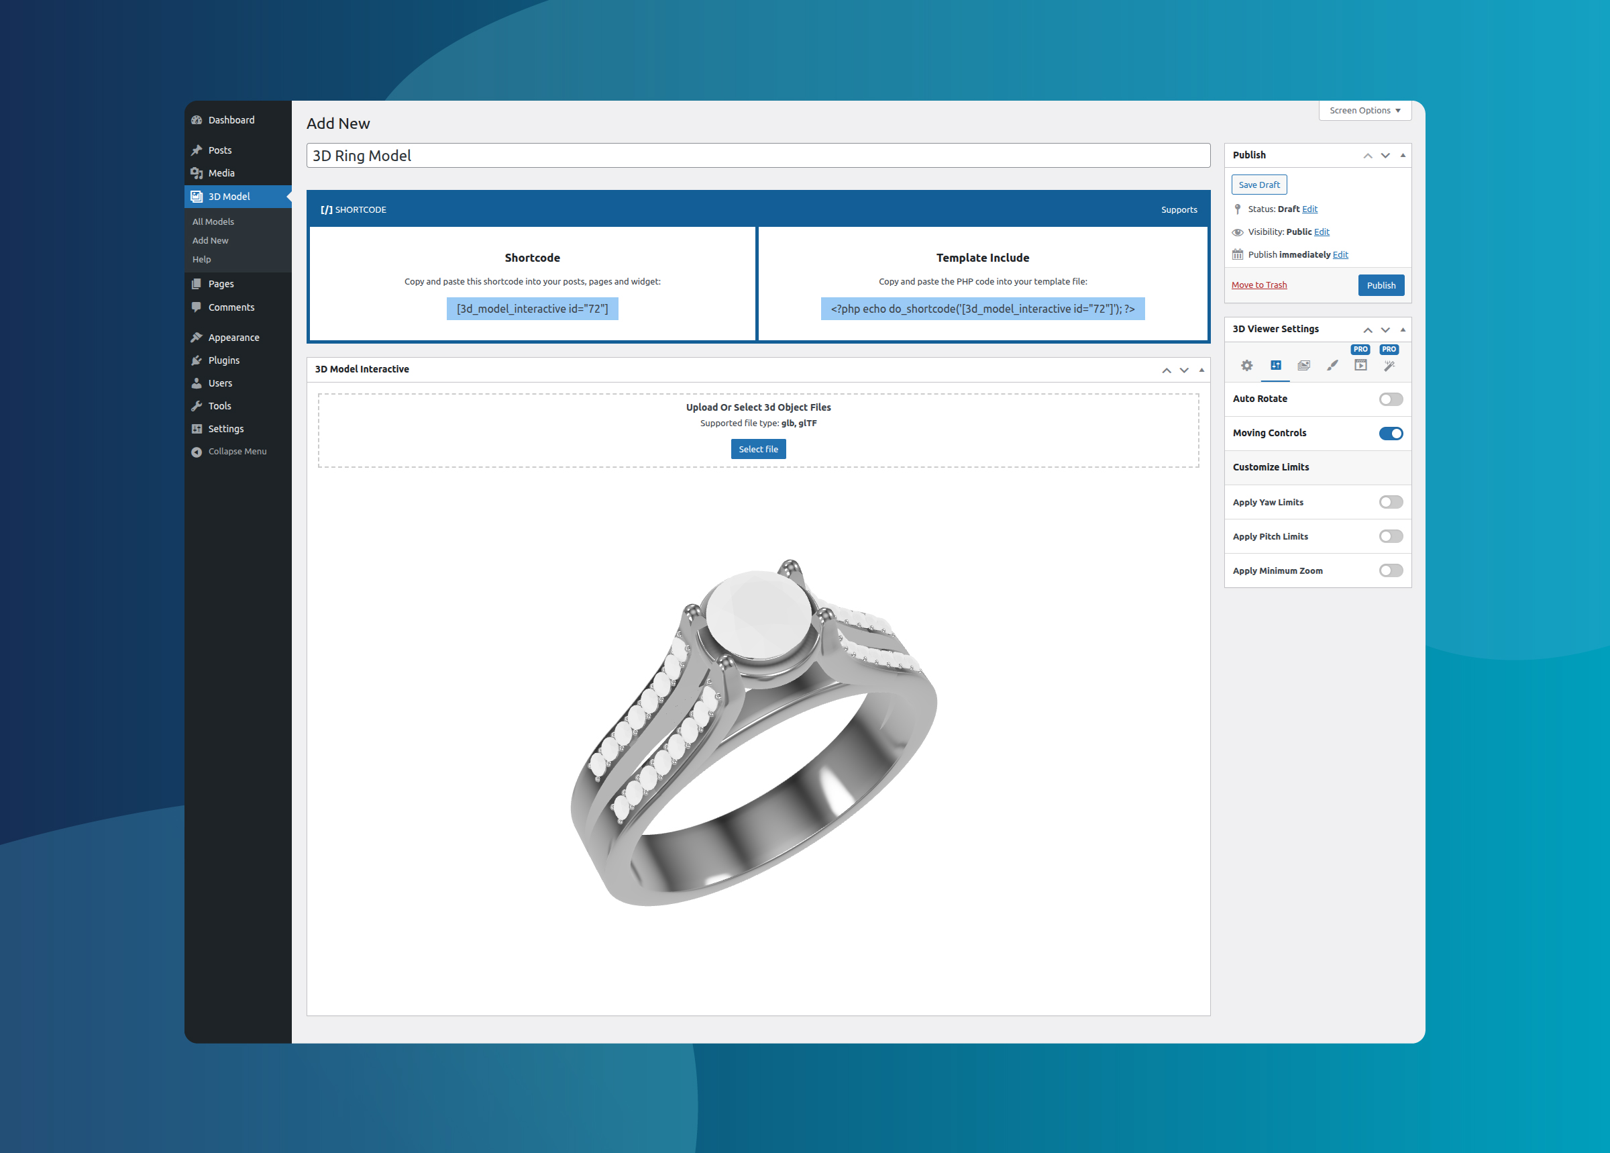Edit the 3D Ring Model title field
Viewport: 1610px width, 1153px height.
pos(757,155)
